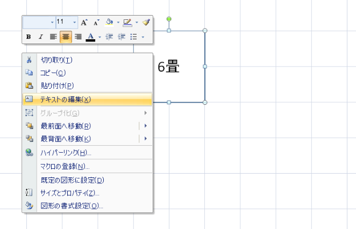This screenshot has height=229, width=356.
Task: Open shape outline color dropdown arrow
Action: click(137, 23)
